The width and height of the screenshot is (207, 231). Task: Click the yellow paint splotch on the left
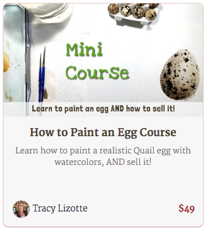pyautogui.click(x=6, y=62)
